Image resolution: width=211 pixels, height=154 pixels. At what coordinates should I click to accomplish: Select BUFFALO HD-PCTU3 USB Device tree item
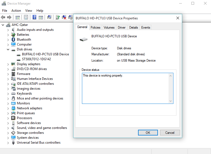45,54
